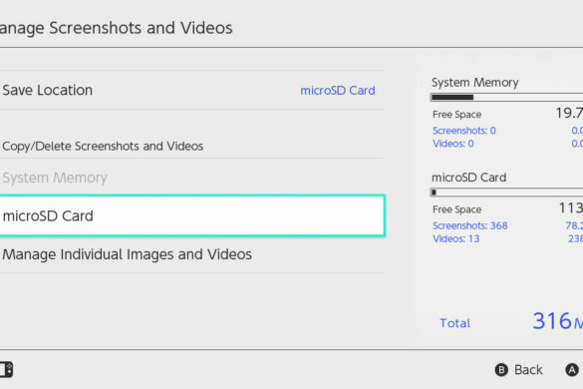Click the Manage Screenshots and Videos title
Viewport: 583px width, 389px height.
point(116,28)
